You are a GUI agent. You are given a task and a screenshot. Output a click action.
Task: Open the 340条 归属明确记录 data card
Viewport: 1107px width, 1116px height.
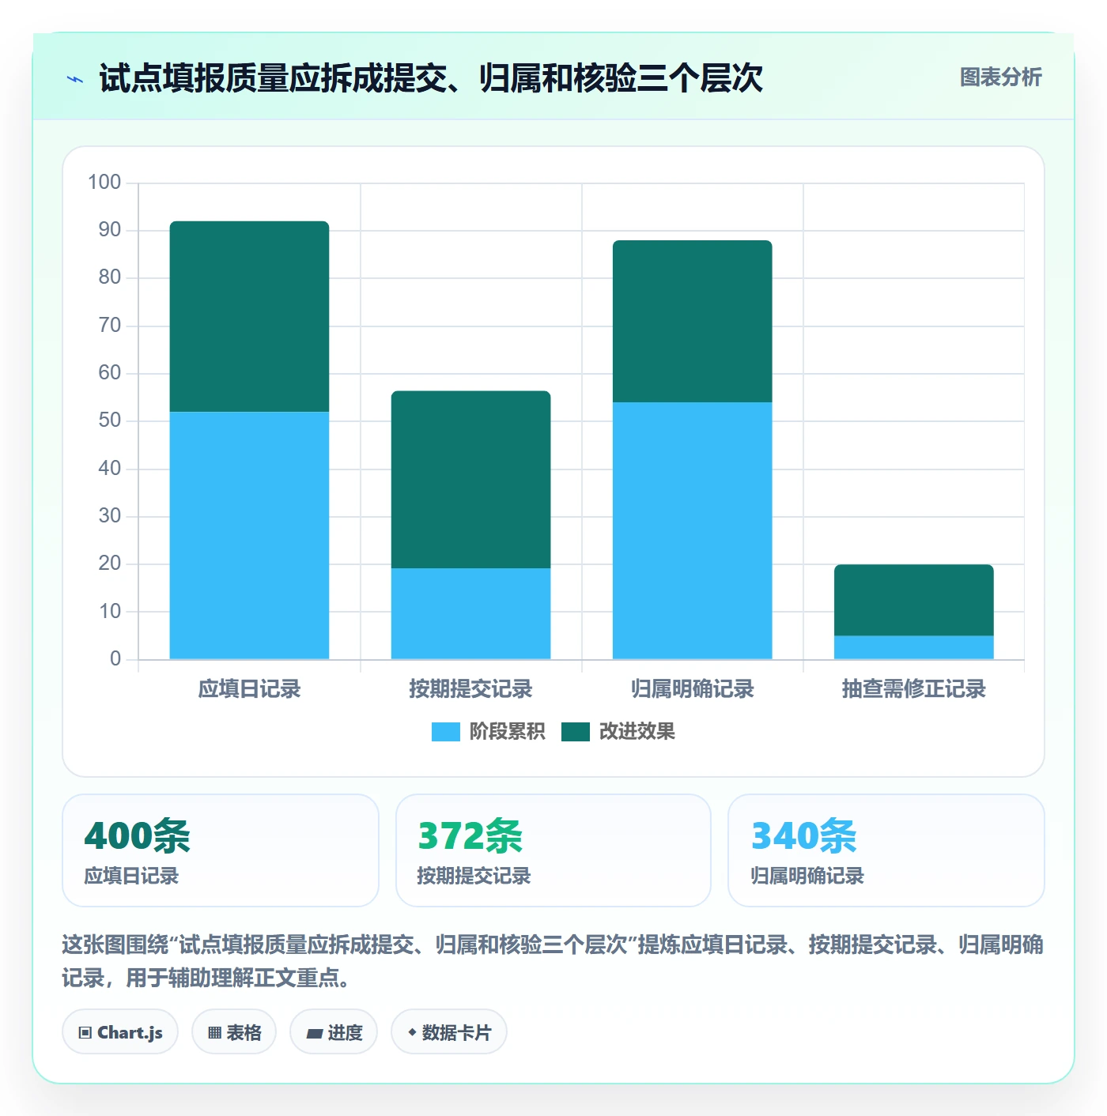point(886,850)
